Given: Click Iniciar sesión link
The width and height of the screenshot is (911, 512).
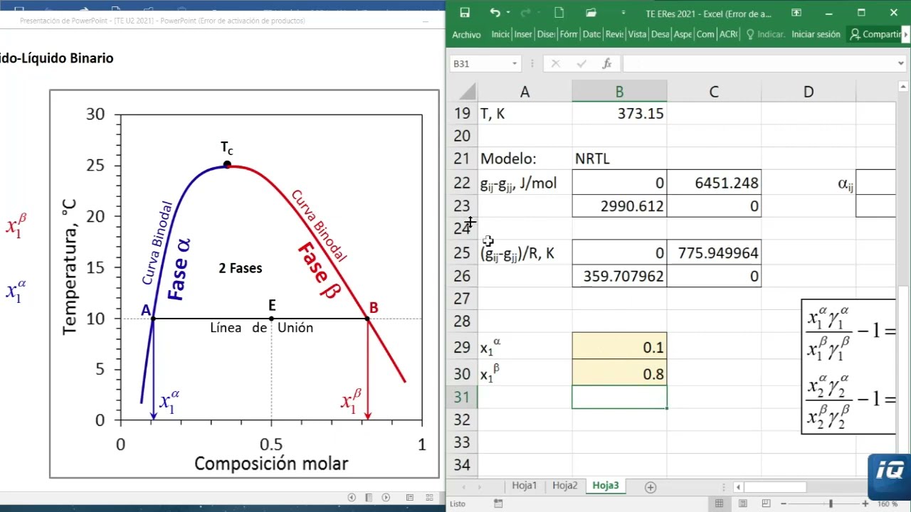Looking at the screenshot, I should point(816,34).
